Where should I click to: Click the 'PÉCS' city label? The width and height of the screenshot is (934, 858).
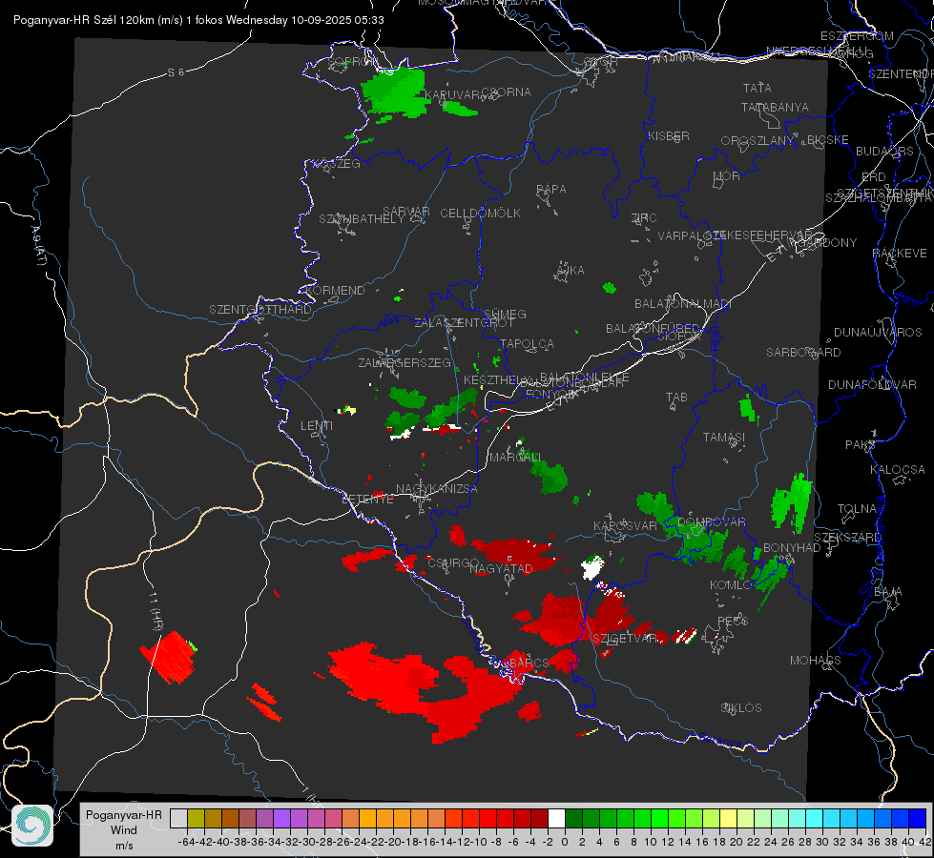coord(732,621)
